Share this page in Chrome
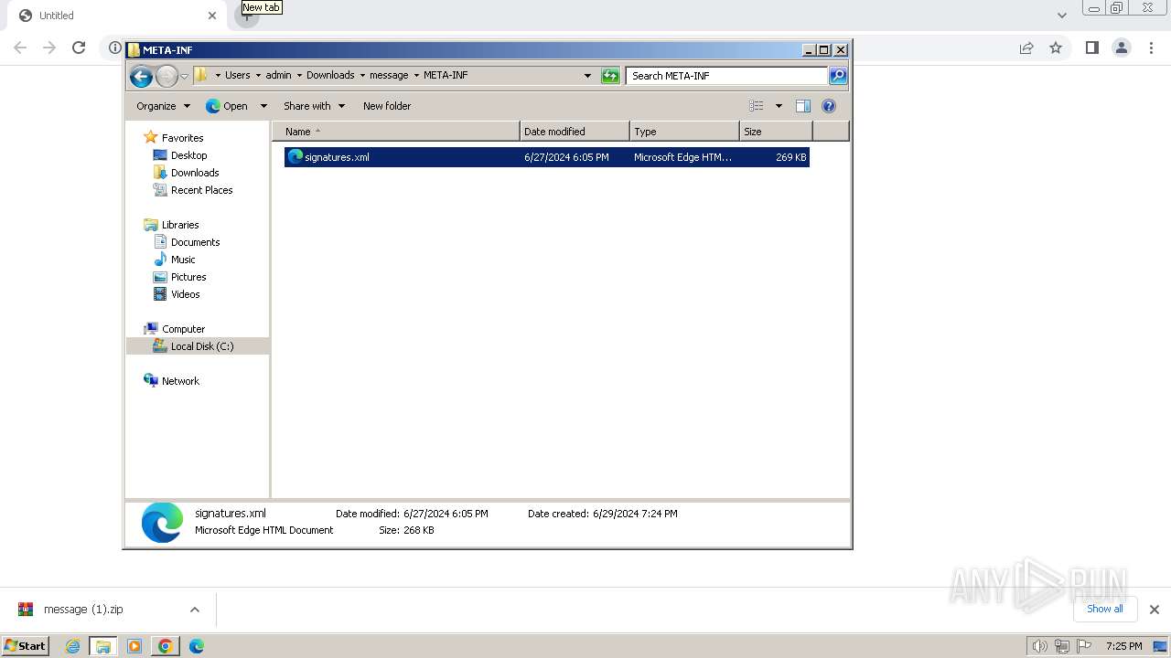 [x=1026, y=48]
